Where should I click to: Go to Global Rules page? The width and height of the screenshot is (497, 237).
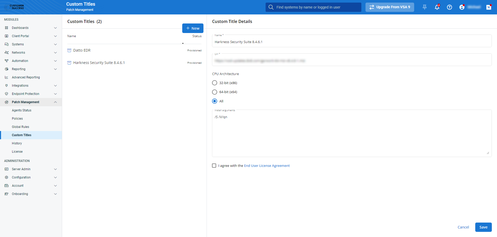pos(20,127)
